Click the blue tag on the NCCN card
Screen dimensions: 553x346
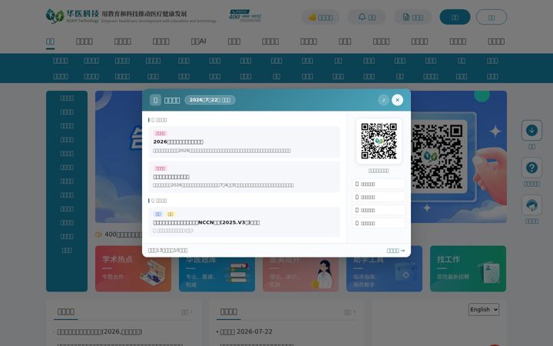[157, 214]
